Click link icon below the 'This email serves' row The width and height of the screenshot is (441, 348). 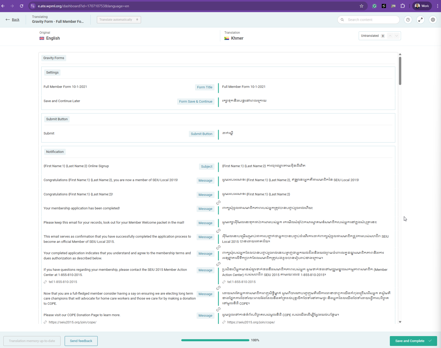(218, 247)
